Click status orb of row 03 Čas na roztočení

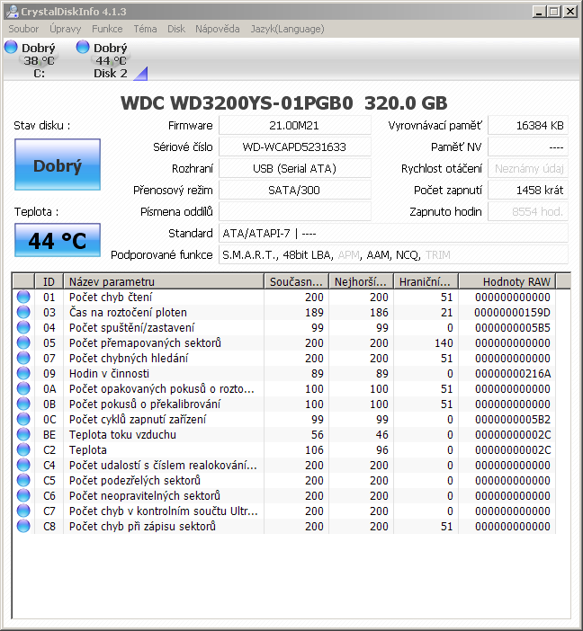click(23, 312)
